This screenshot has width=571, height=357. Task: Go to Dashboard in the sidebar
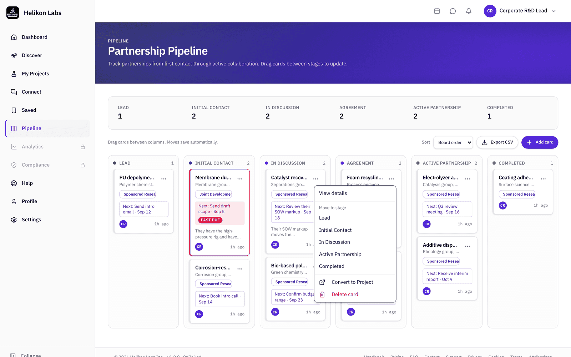pyautogui.click(x=47, y=37)
